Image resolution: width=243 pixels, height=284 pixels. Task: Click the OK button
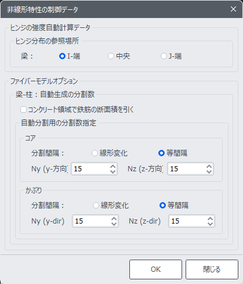(x=155, y=269)
